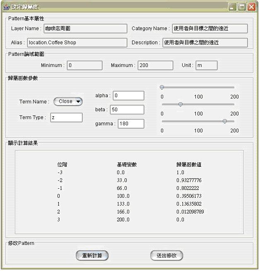
Task: Select the Category Name field
Action: tap(209, 29)
